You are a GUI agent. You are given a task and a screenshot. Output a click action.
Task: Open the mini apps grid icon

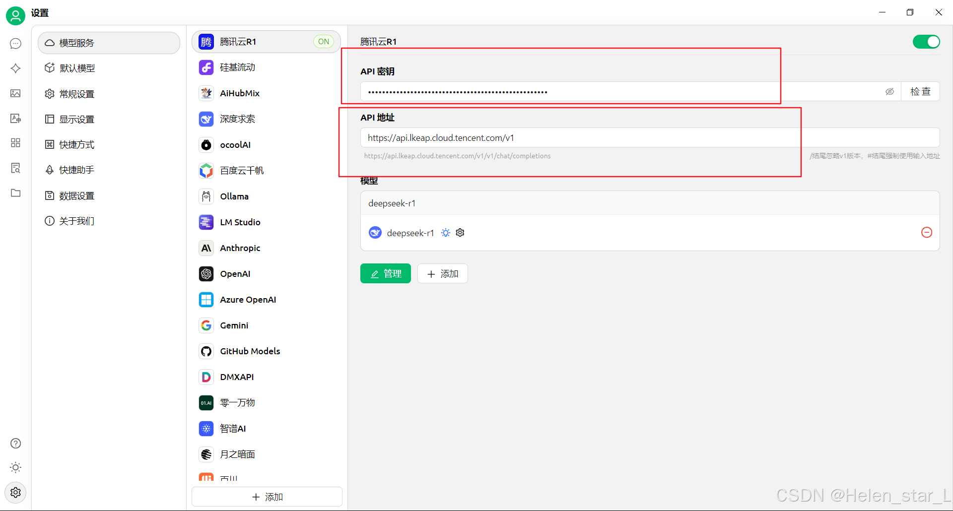15,143
